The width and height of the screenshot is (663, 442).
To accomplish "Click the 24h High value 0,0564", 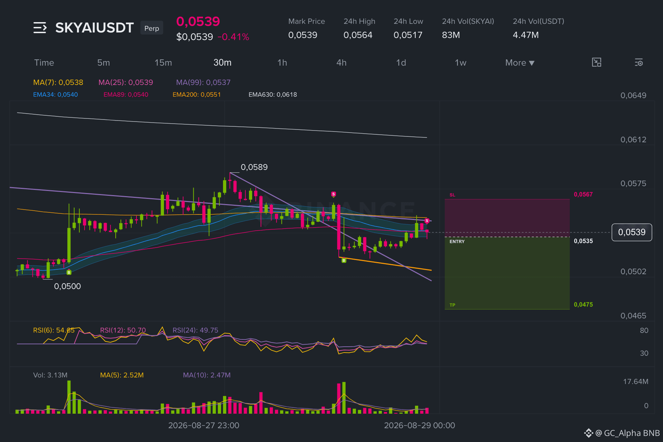I will [358, 35].
